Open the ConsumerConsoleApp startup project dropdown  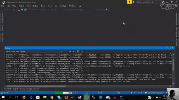(x=80, y=10)
